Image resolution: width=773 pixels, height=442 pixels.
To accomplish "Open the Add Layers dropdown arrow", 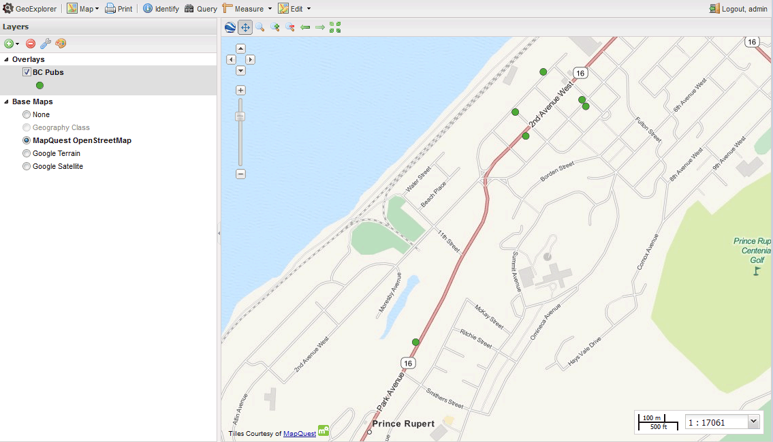I will 18,44.
